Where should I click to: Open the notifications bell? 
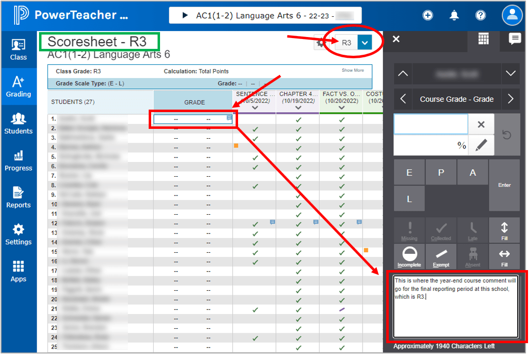pyautogui.click(x=454, y=15)
